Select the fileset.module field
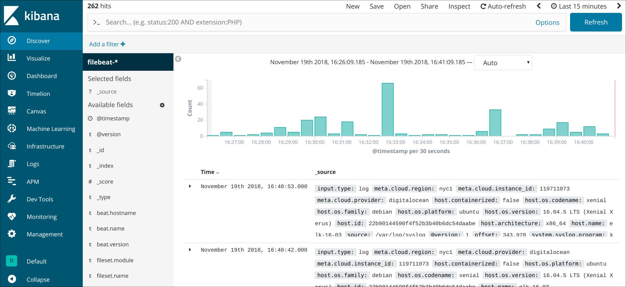The width and height of the screenshot is (626, 287). [x=115, y=260]
